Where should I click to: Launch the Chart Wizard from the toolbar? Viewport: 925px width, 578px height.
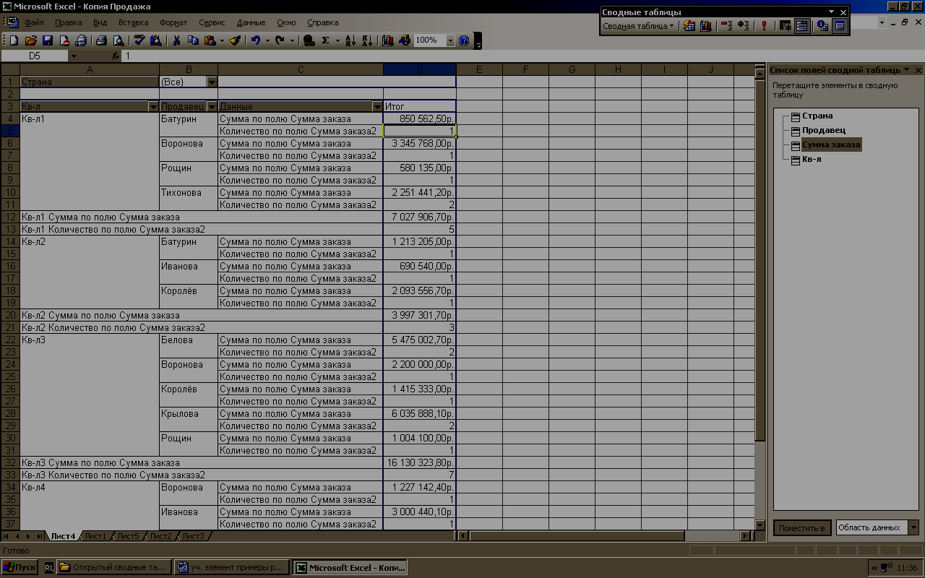click(388, 41)
